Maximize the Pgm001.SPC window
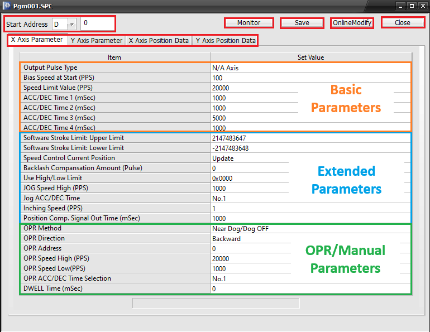Screen dimensions: 430x332 pos(412,5)
